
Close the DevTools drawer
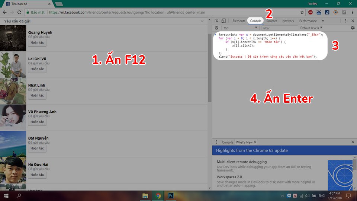pyautogui.click(x=353, y=142)
